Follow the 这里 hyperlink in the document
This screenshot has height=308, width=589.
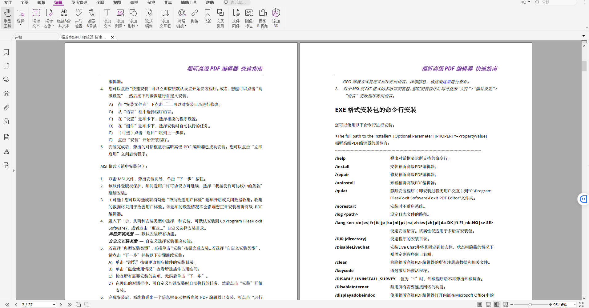click(446, 82)
